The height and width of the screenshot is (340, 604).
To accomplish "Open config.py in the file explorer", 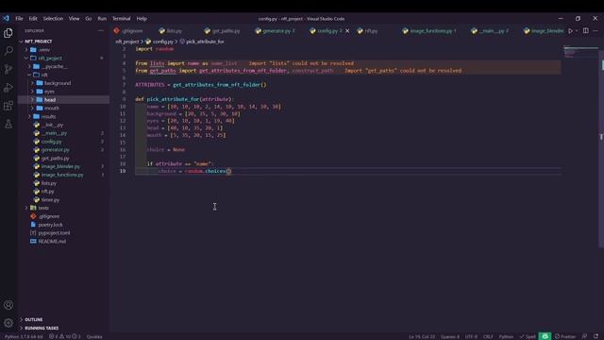I will coord(51,142).
